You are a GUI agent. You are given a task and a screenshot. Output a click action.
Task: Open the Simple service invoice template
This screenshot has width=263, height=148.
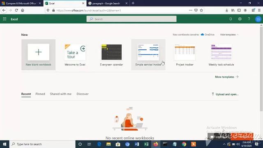[148, 55]
